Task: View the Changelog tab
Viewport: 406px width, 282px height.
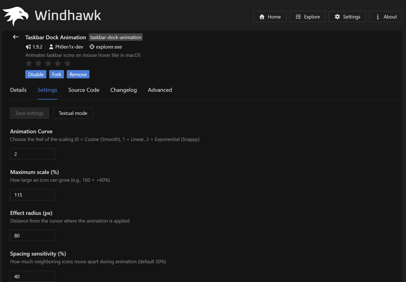Action: (x=124, y=90)
